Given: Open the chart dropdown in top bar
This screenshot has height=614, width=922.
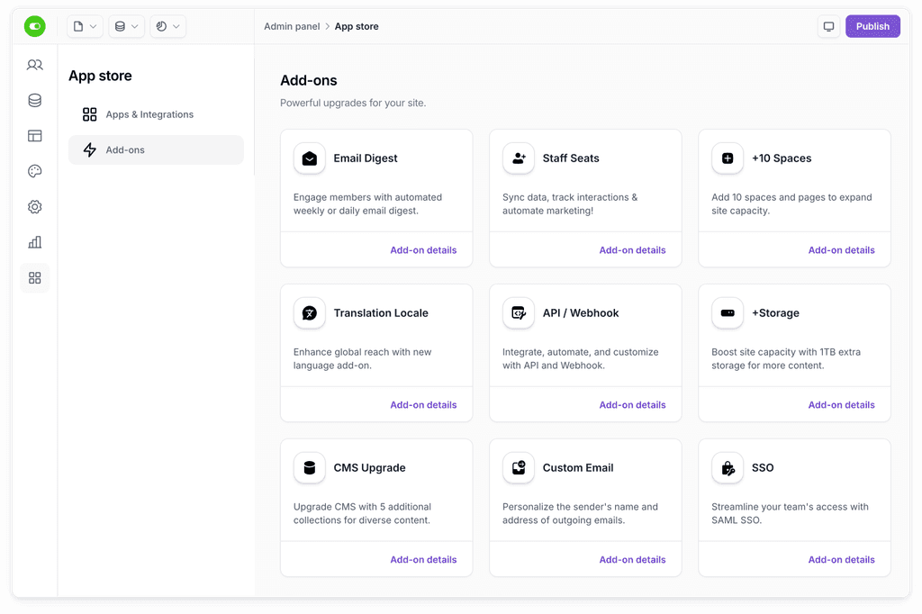Looking at the screenshot, I should coord(167,27).
